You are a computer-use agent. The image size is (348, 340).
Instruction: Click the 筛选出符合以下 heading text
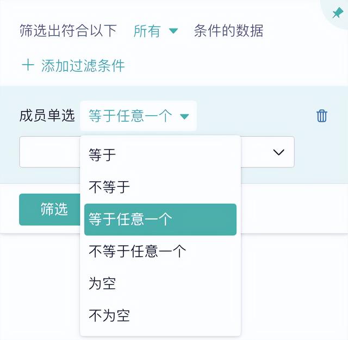pyautogui.click(x=68, y=31)
